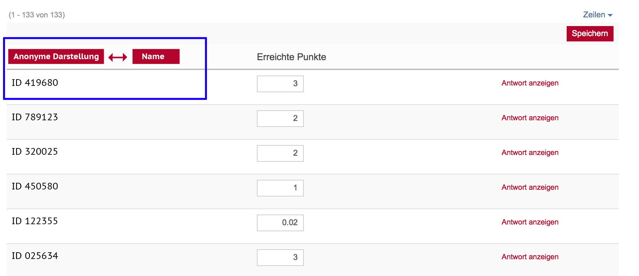Click points field for ID 025634
Image resolution: width=639 pixels, height=276 pixels.
coord(280,257)
